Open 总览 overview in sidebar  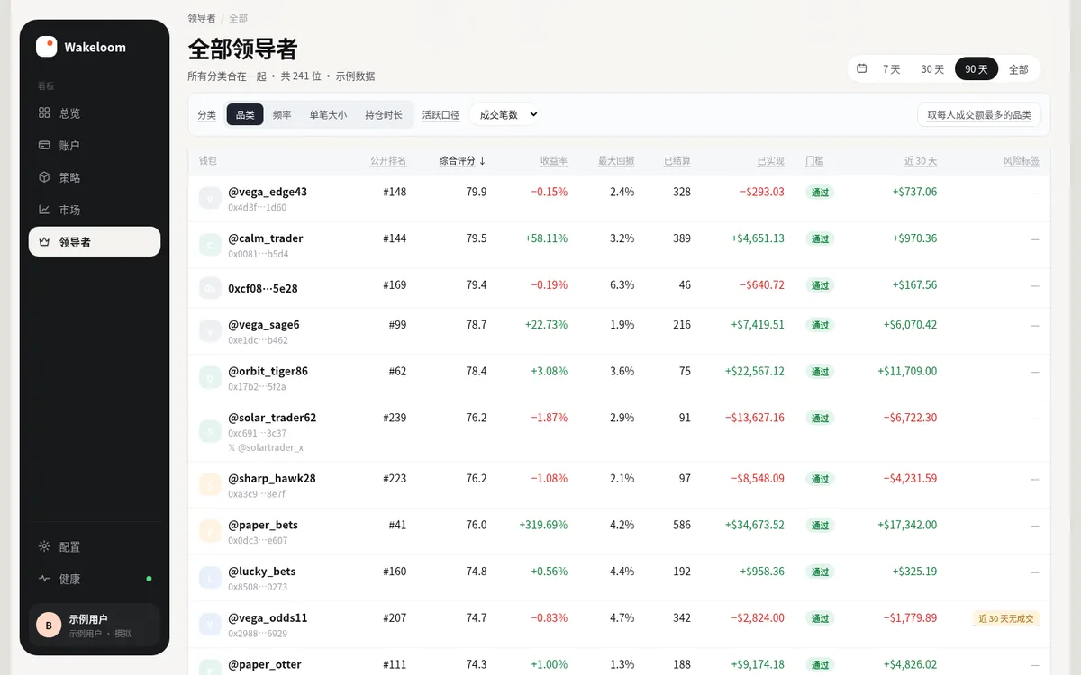(95, 113)
